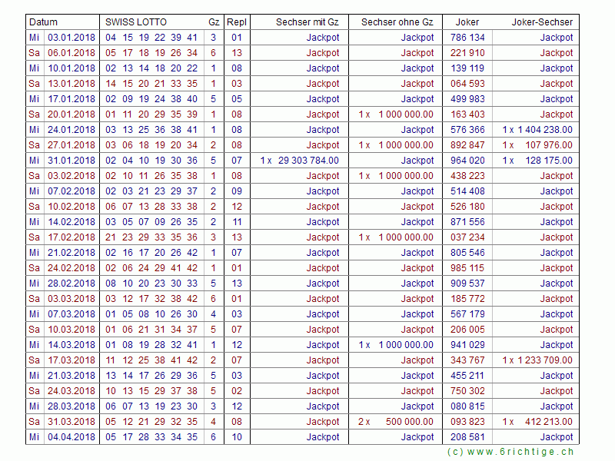The image size is (615, 461).
Task: Select the 2 x 500 000.00 prize entry
Action: (x=396, y=422)
